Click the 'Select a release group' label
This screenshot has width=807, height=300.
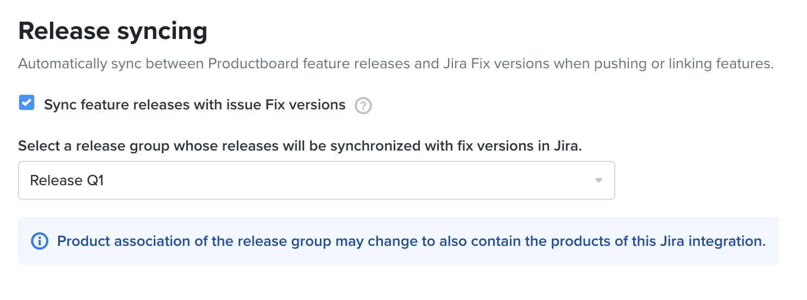click(x=300, y=146)
